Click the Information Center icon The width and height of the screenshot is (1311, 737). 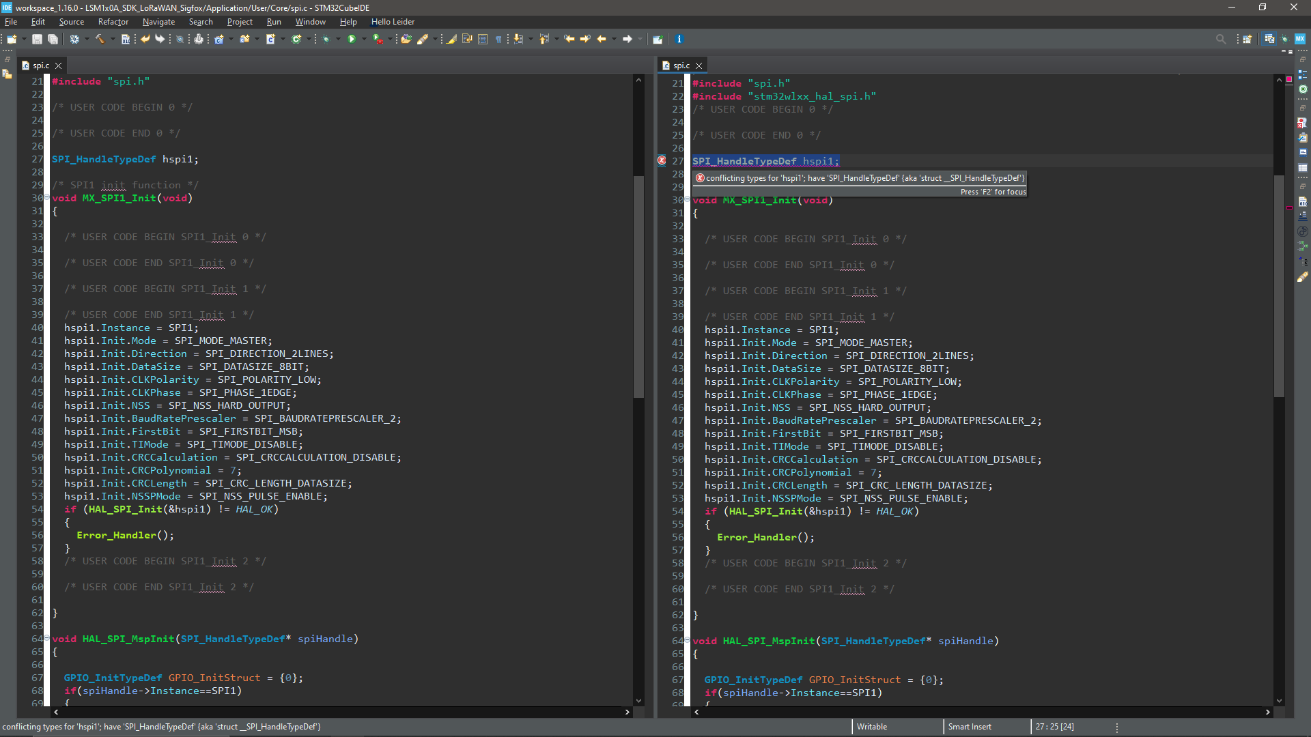679,40
